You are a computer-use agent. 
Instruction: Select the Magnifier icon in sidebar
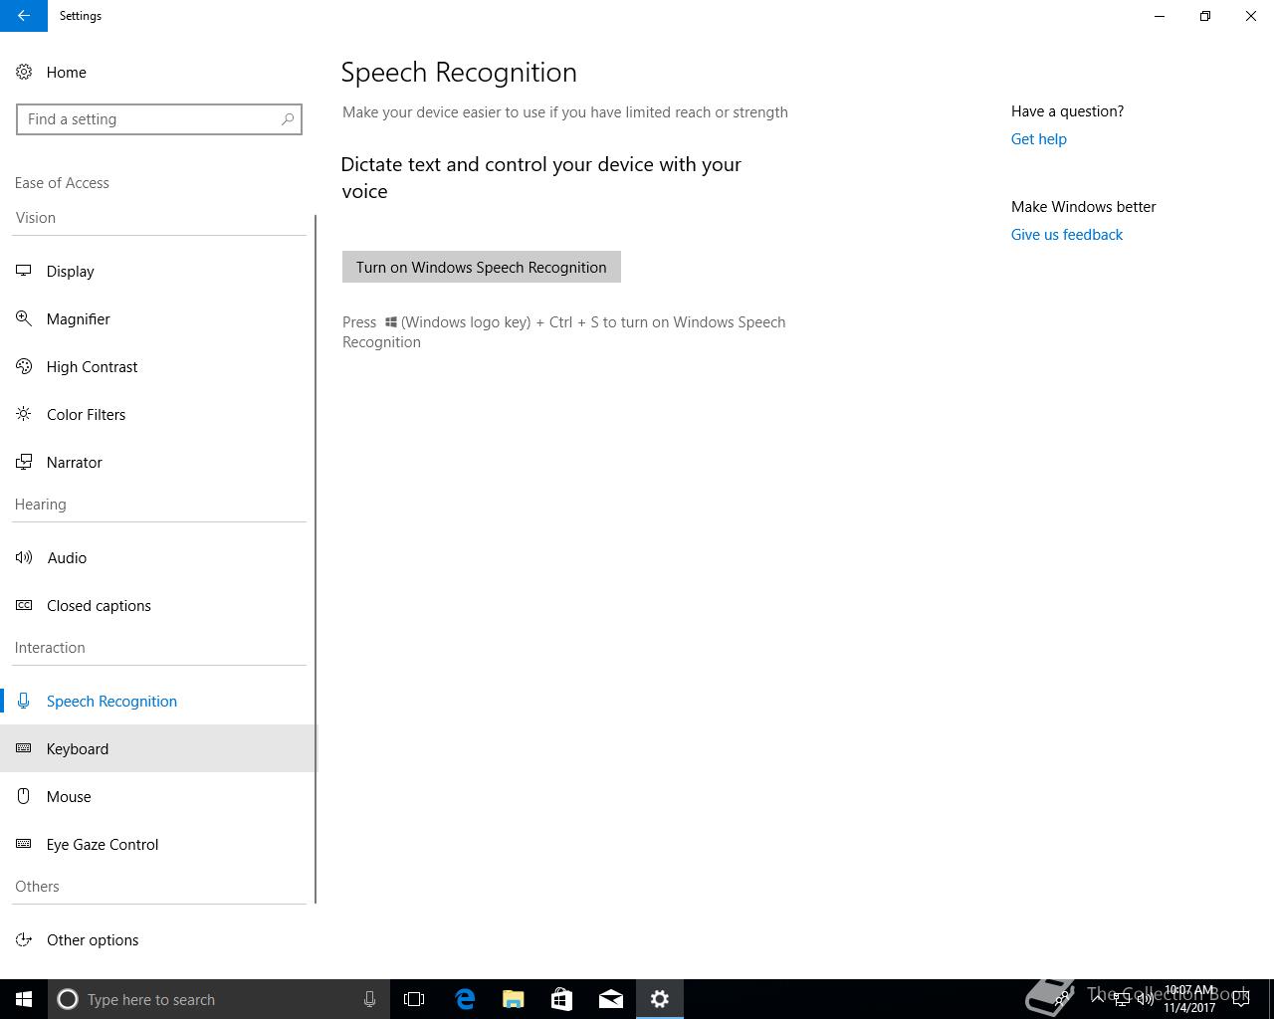pyautogui.click(x=24, y=318)
